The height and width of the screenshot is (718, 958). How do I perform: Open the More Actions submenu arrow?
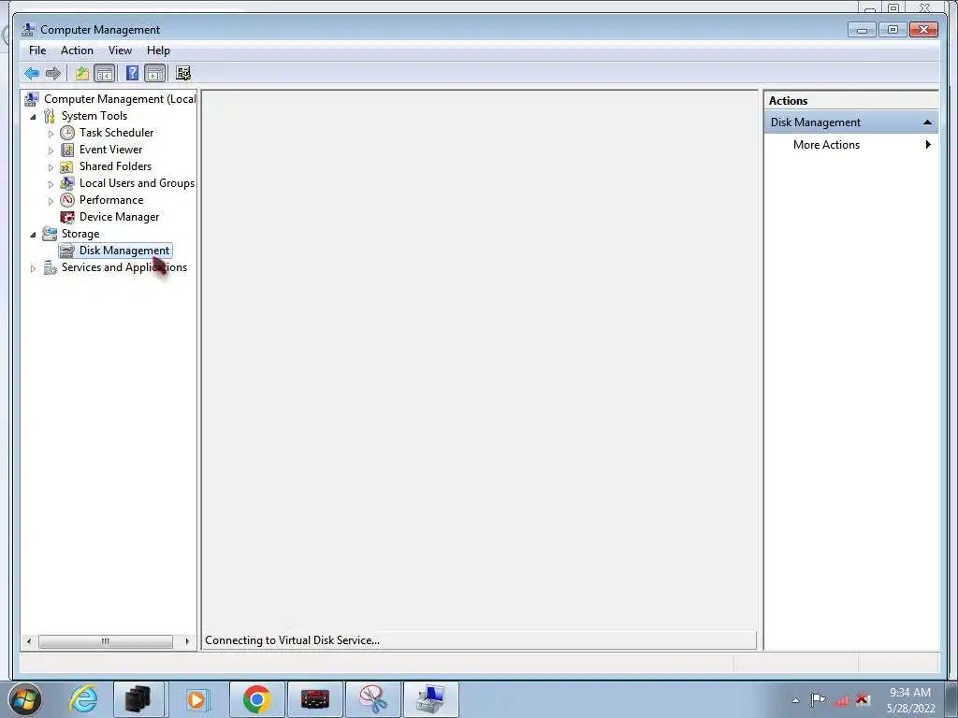click(x=928, y=145)
